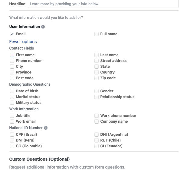Viewport: 187px width, 171px height.
Task: Enable the RUT (Chile) checkbox
Action: [x=97, y=140]
